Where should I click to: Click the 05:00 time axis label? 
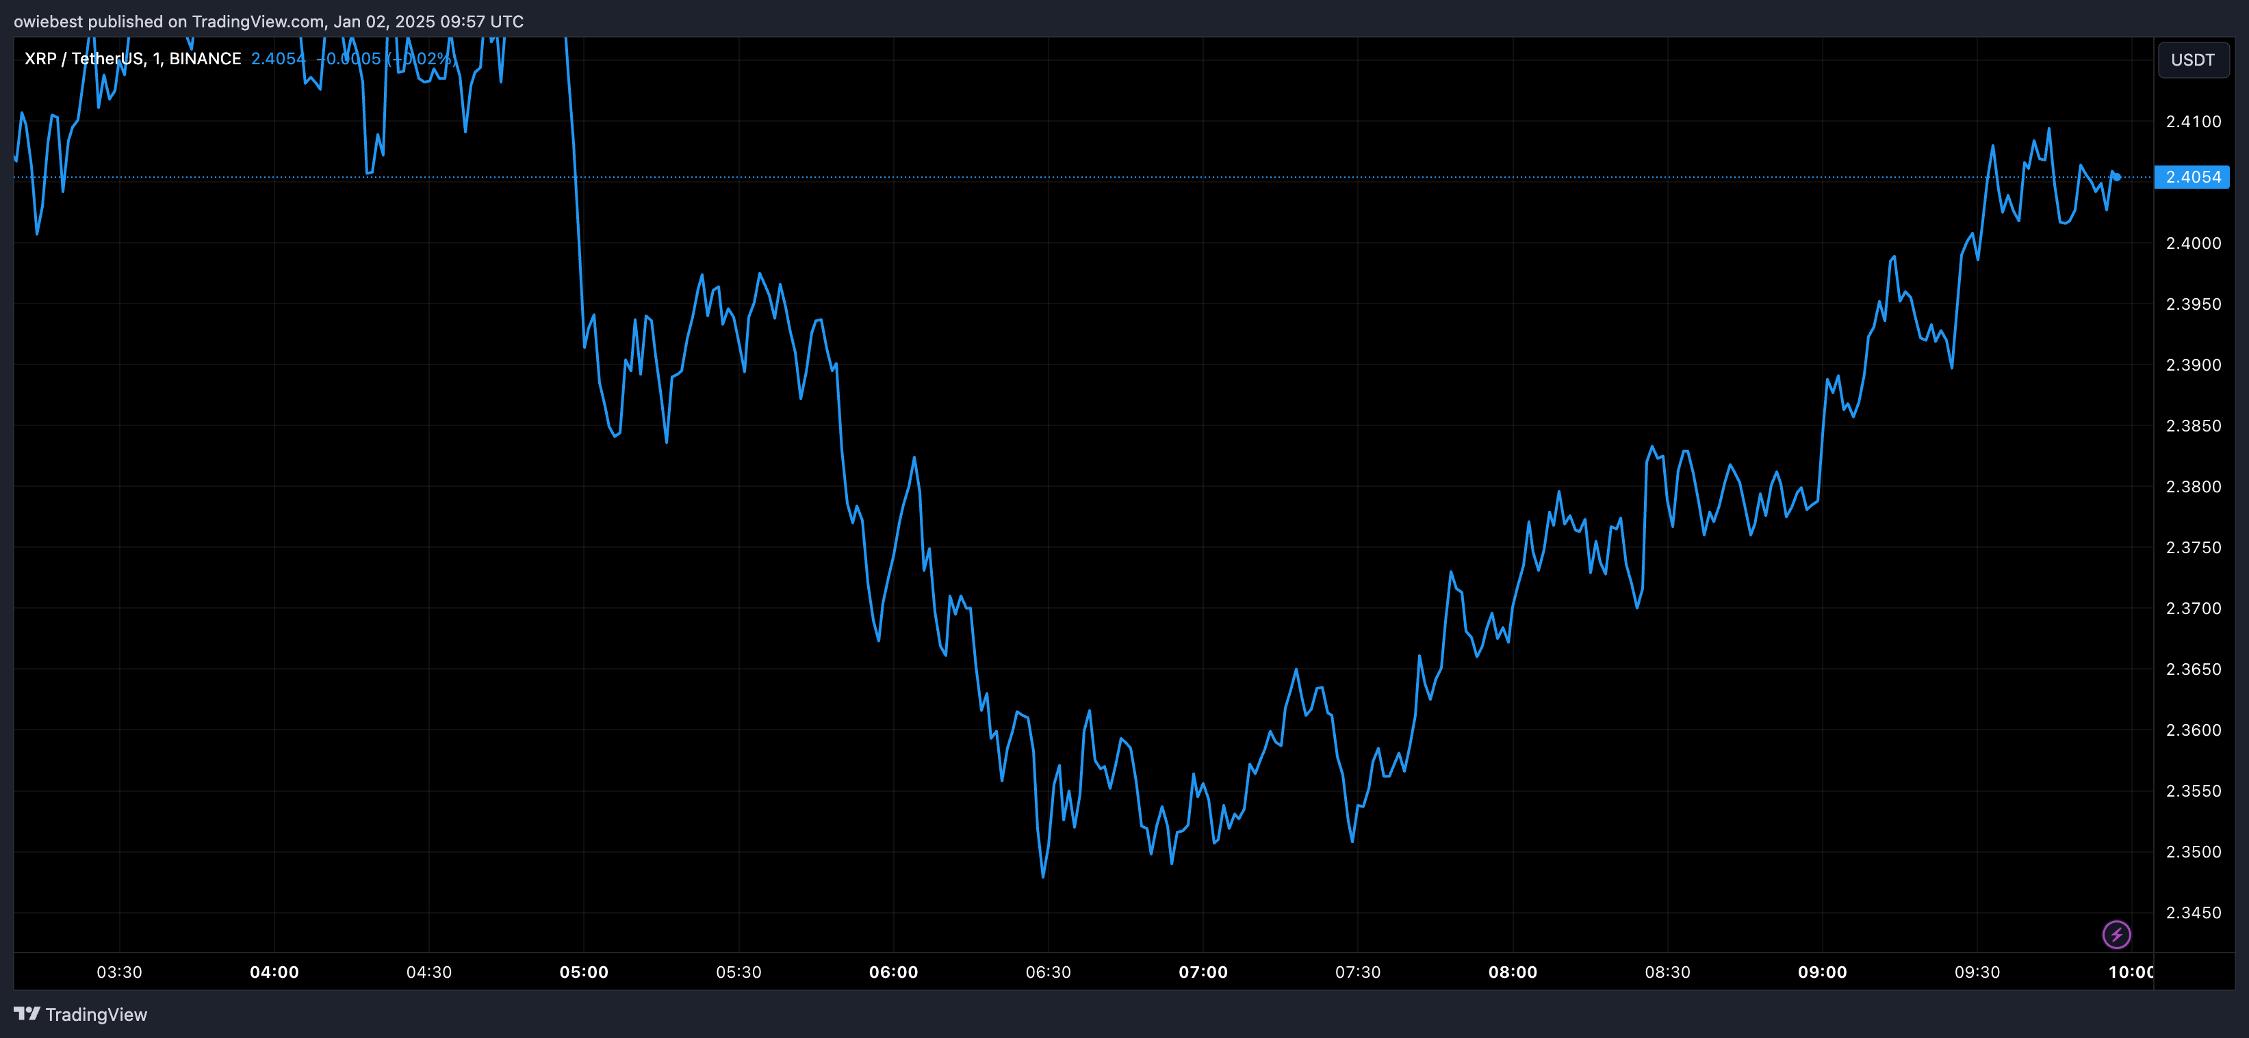tap(584, 972)
